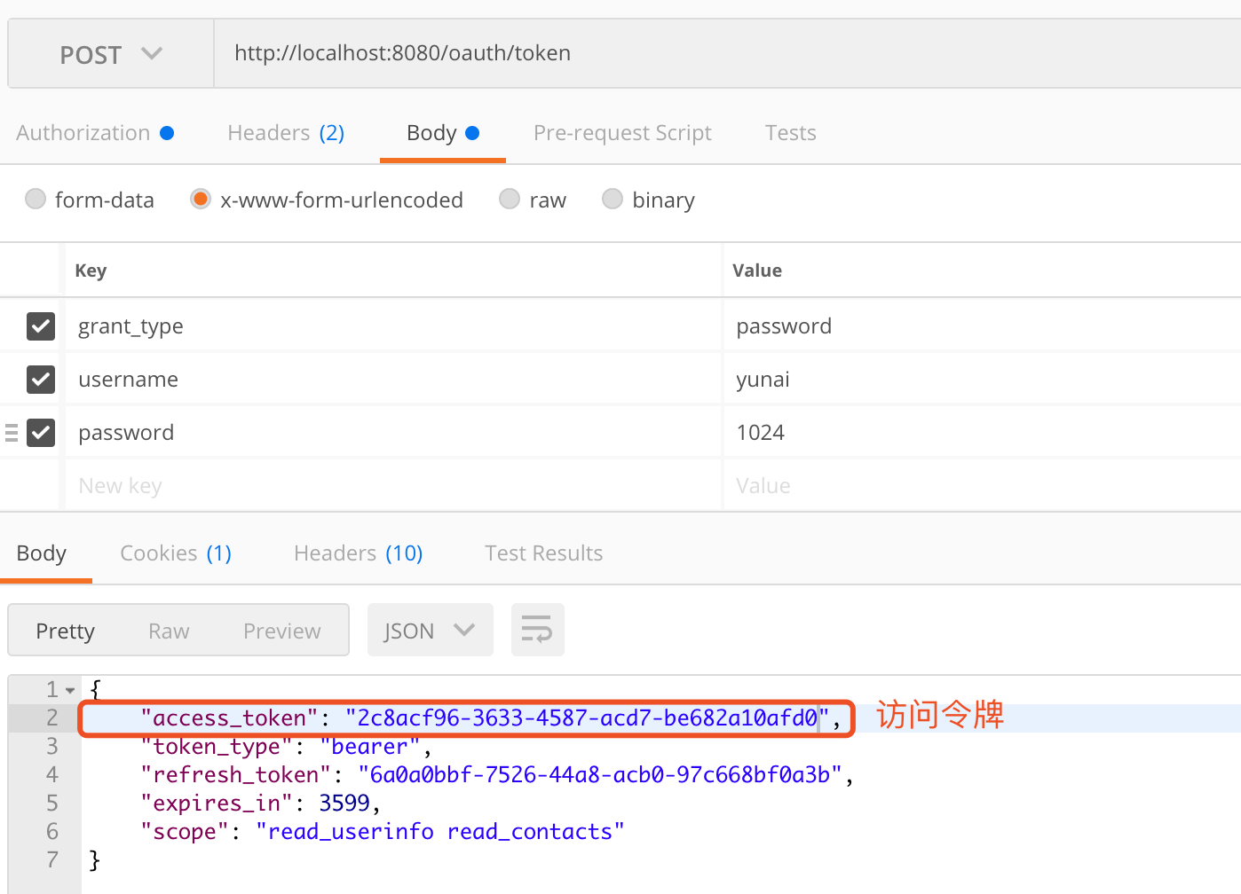
Task: Open the Tests tab
Action: point(790,133)
